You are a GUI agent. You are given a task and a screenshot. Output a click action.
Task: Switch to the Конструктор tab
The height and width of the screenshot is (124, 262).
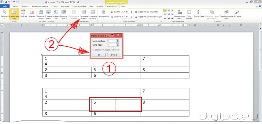pos(112,6)
